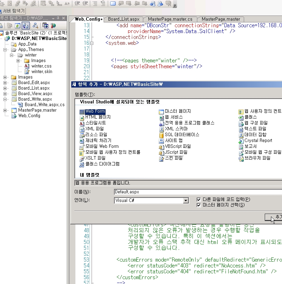Click Refresh icon in Solution Explorer toolbar
Image resolution: width=282 pixels, height=284 pixels.
17,26
